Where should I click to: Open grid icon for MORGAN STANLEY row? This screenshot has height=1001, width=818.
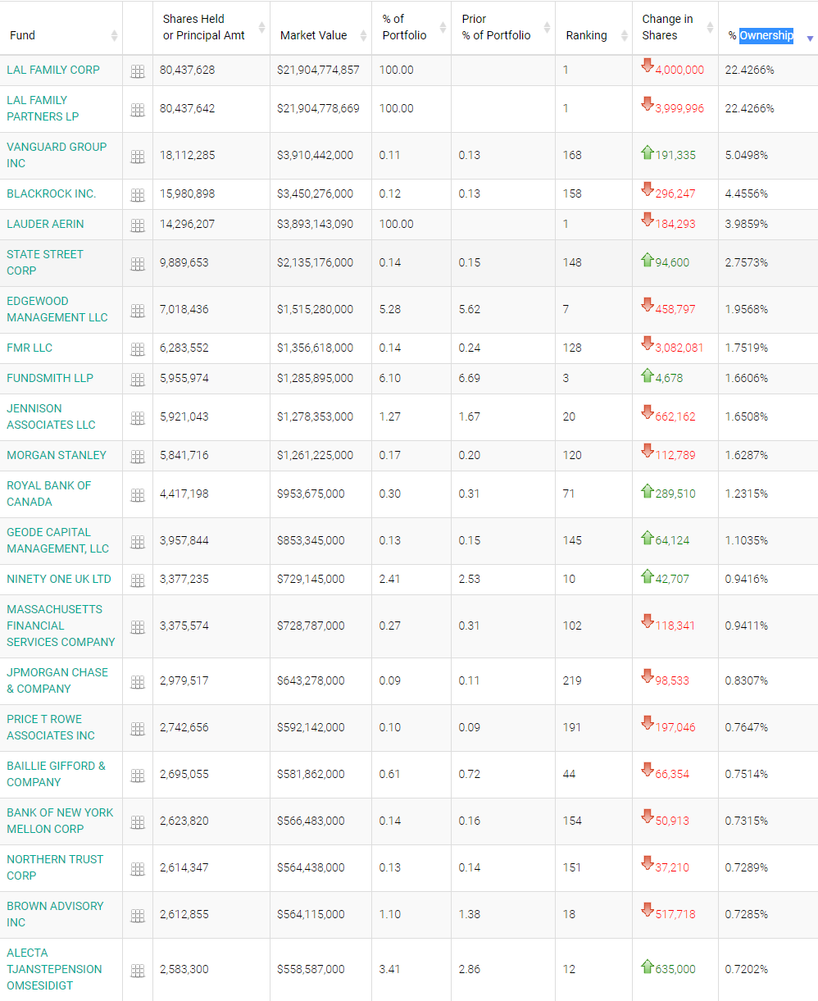click(138, 457)
